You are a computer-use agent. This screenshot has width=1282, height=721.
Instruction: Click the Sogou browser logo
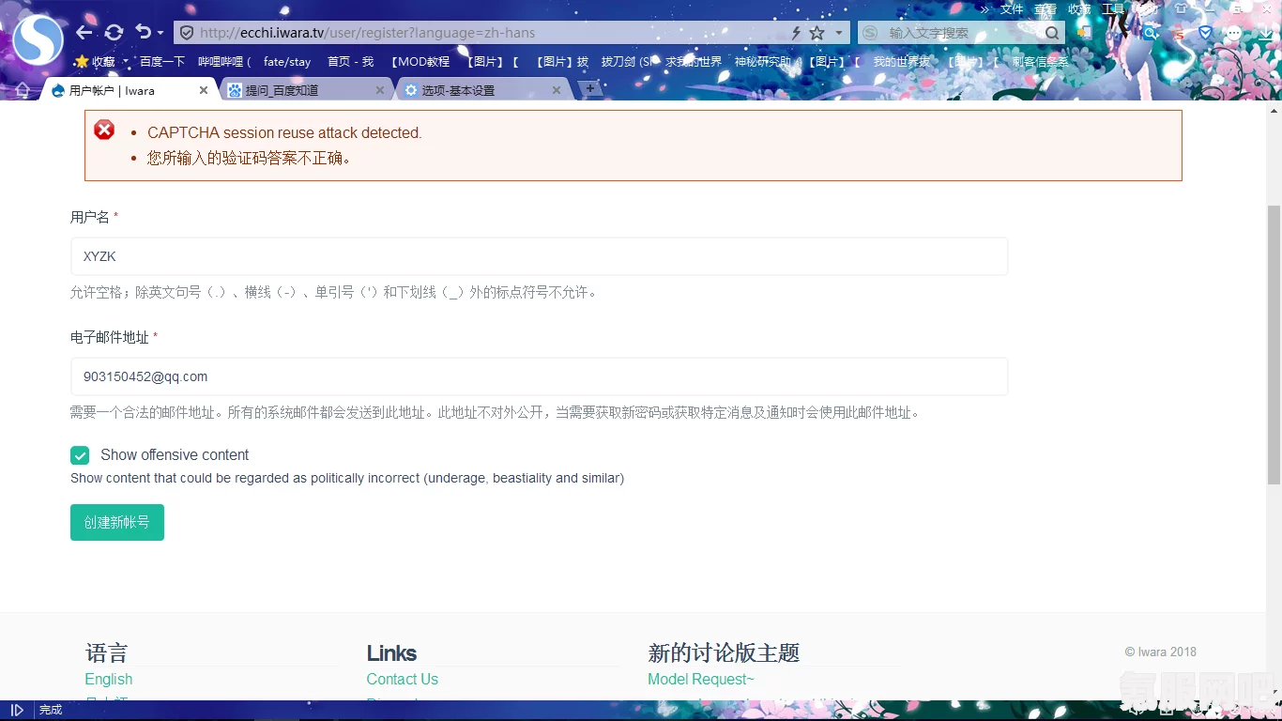point(38,40)
